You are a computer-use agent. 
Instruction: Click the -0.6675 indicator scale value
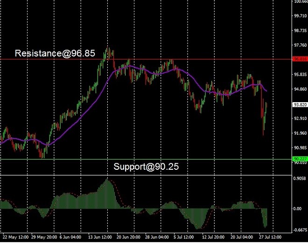300,230
